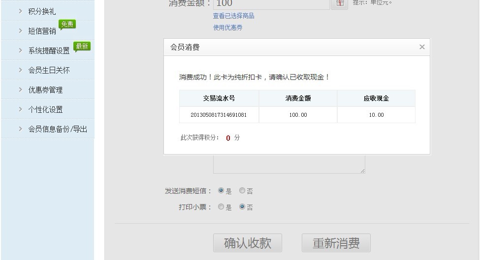Image resolution: width=481 pixels, height=260 pixels.
Task: Click the 消费金额 input field
Action: [x=271, y=4]
